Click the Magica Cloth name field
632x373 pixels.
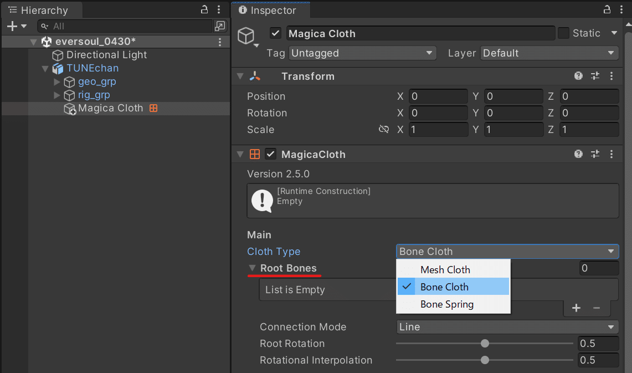[421, 33]
